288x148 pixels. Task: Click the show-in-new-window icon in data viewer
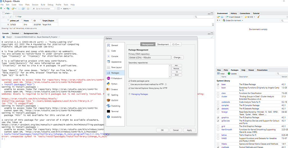coord(11,17)
